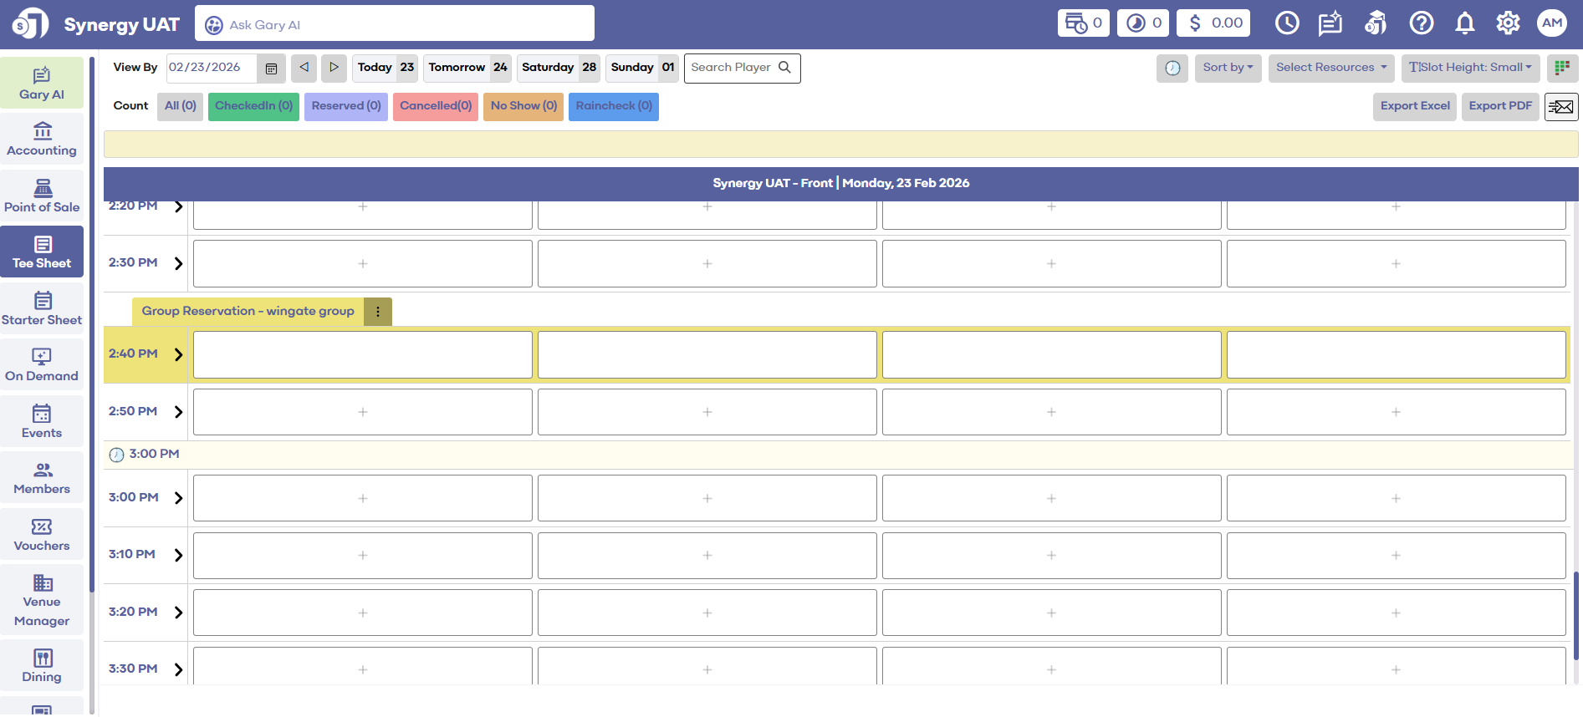Go to previous day arrow
Viewport: 1583px width, 717px height.
(304, 68)
